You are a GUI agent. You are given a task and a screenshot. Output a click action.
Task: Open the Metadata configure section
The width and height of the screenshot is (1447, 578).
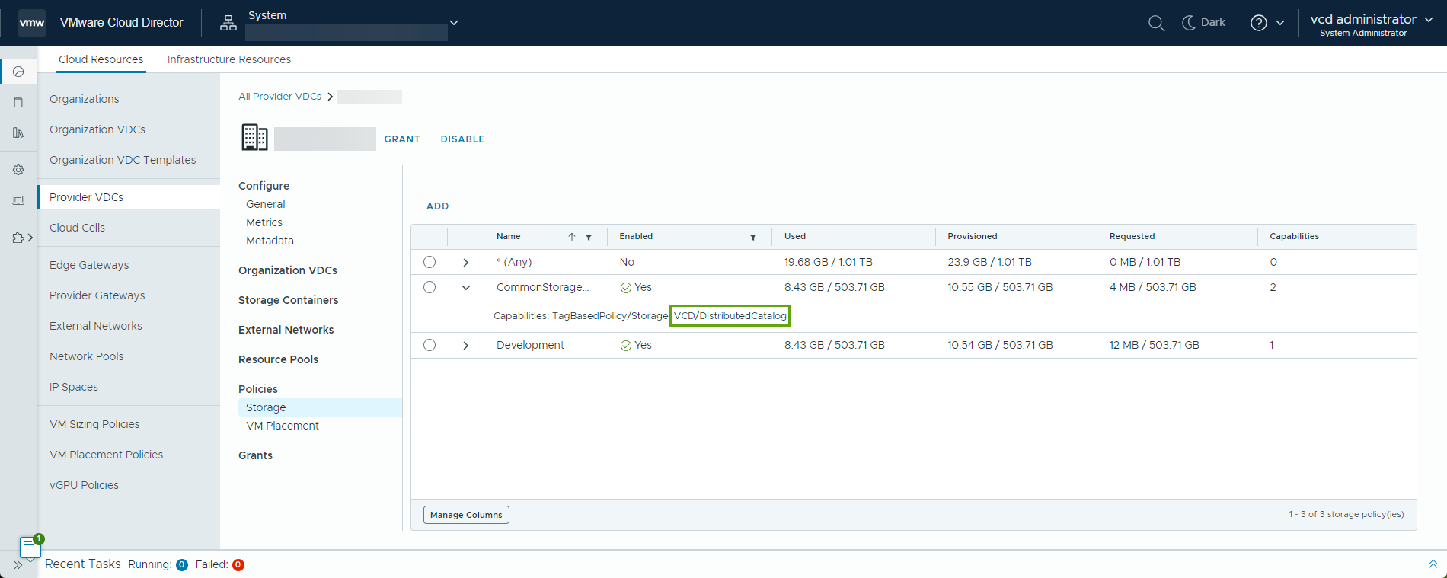270,241
